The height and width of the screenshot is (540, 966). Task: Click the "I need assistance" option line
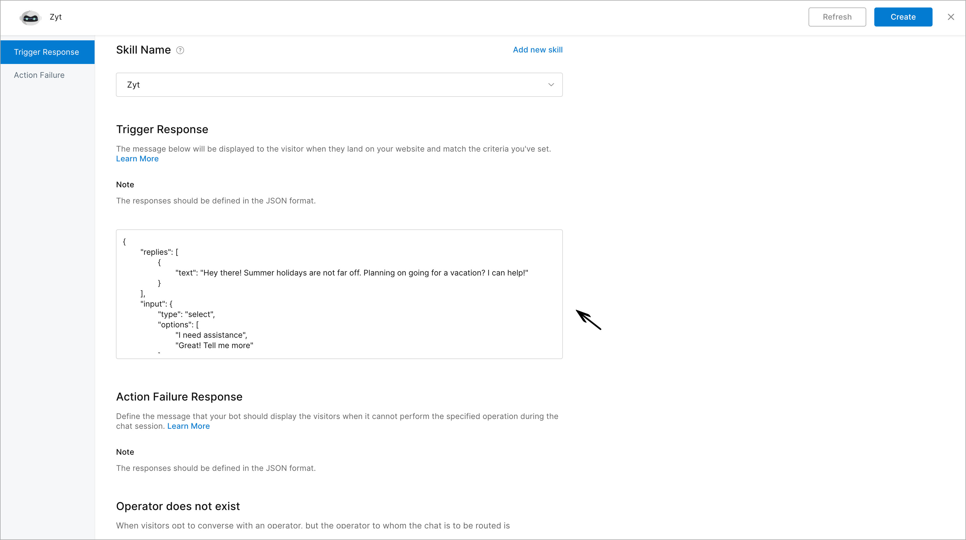(211, 335)
